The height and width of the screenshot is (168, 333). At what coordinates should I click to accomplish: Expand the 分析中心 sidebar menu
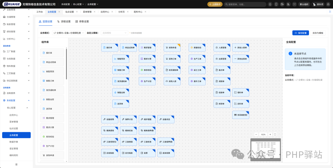pos(16,39)
